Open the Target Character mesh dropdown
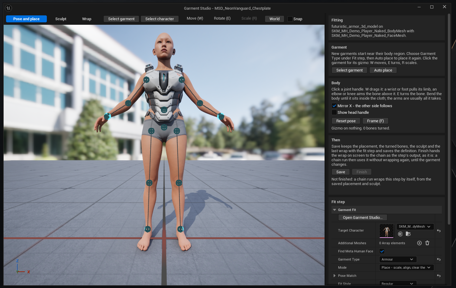 [415, 226]
